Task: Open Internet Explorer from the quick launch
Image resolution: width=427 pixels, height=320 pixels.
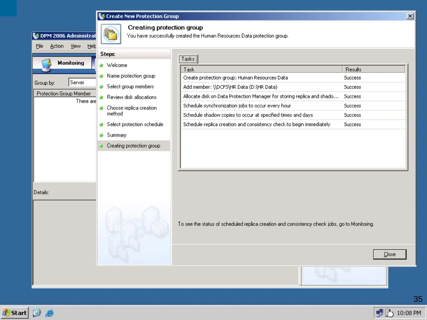Action: pyautogui.click(x=50, y=313)
